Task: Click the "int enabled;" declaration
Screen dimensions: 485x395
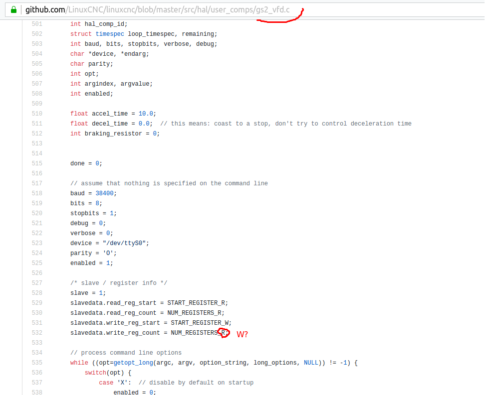Action: pos(91,94)
